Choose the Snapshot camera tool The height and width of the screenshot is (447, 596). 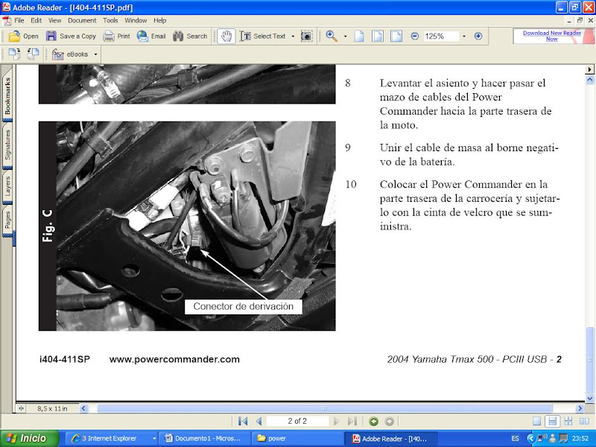click(306, 36)
